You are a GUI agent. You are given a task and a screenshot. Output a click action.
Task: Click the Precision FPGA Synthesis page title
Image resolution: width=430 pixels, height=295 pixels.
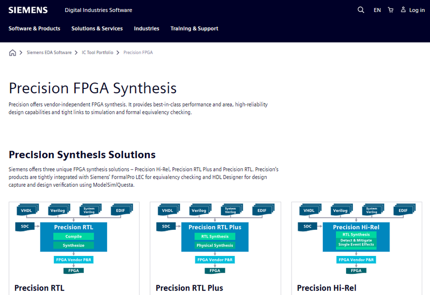pos(93,88)
